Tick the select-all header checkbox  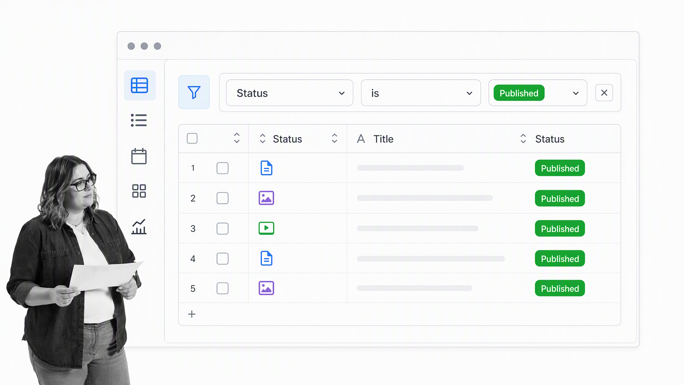click(x=192, y=138)
